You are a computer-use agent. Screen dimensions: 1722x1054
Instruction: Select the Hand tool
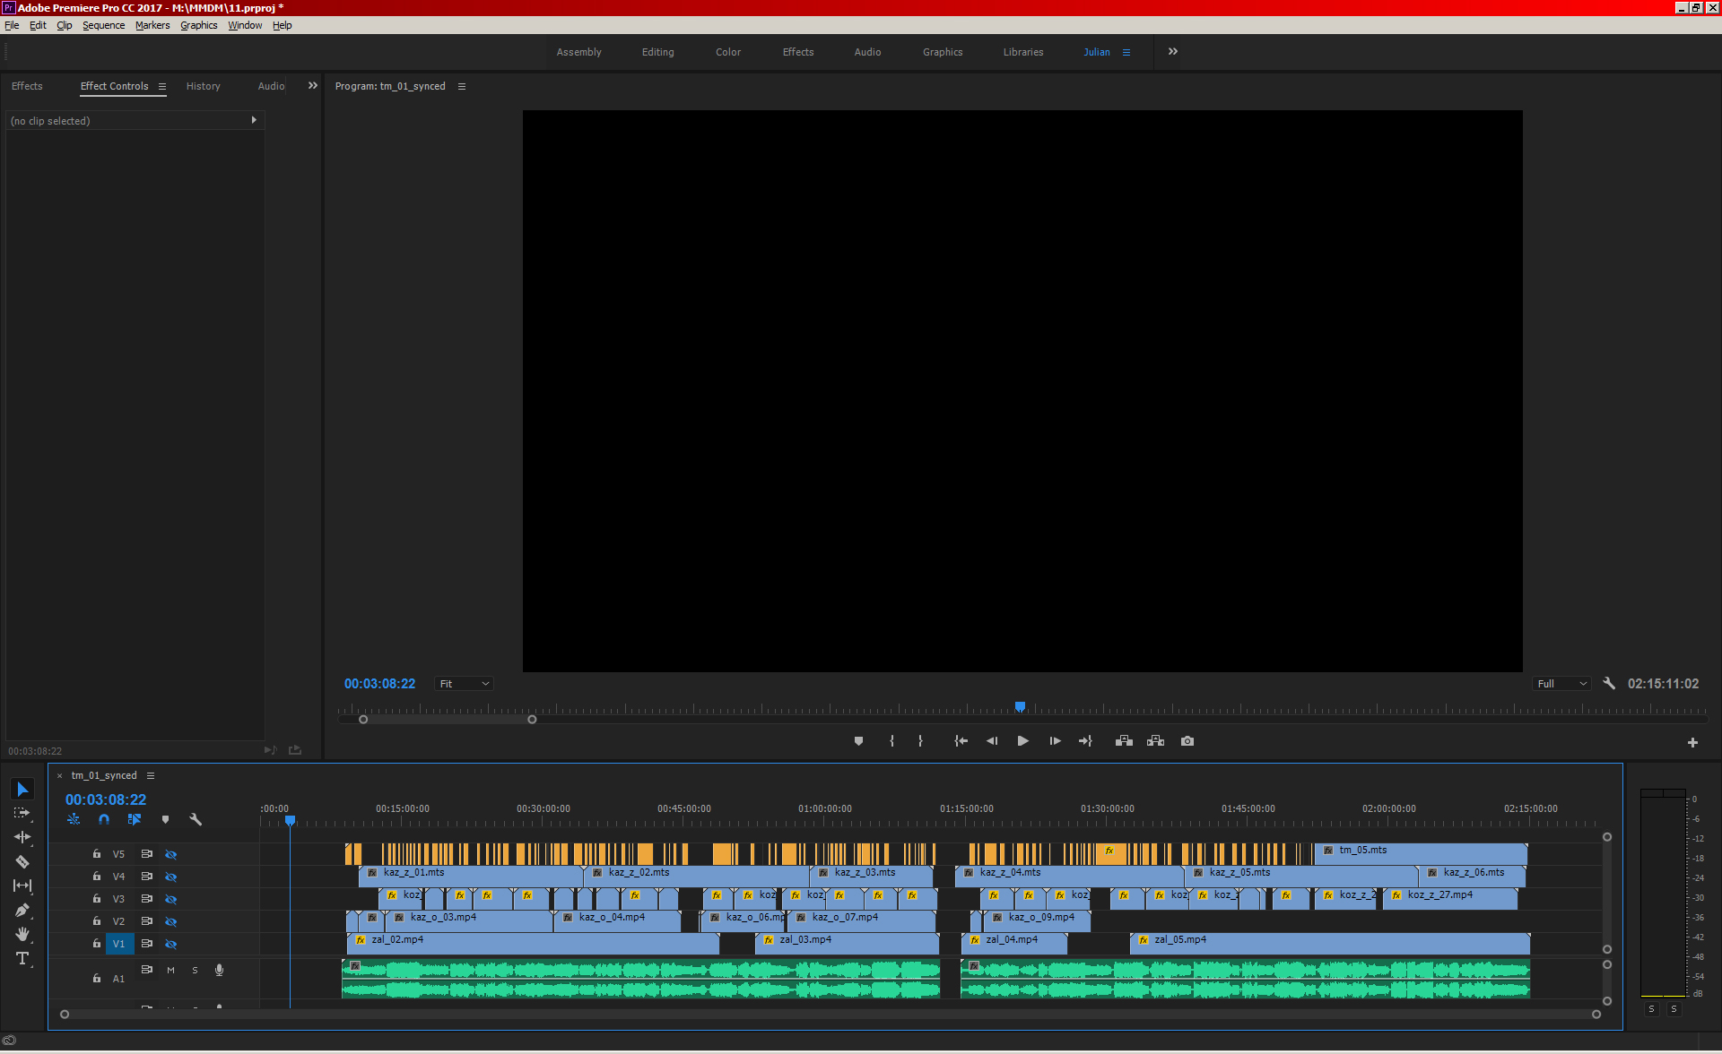point(22,934)
